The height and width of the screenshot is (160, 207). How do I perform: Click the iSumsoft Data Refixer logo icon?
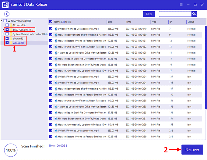point(5,5)
